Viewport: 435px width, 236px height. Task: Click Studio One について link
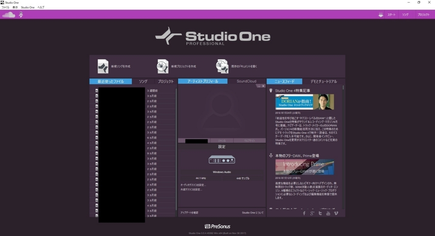252,213
